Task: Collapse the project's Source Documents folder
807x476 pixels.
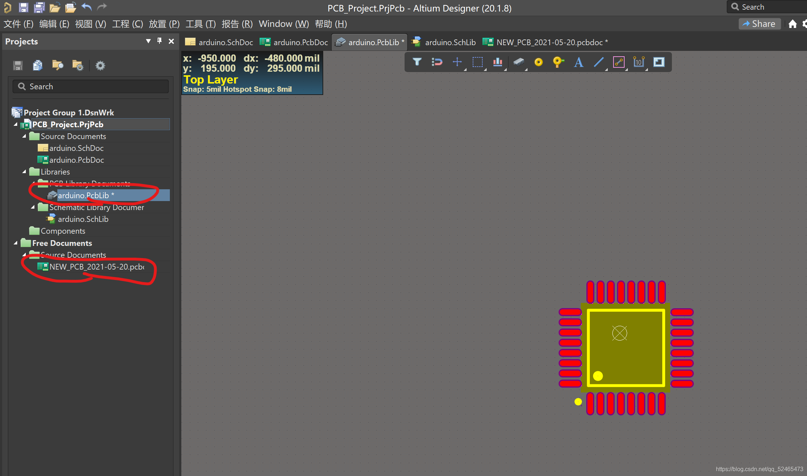Action: 24,136
